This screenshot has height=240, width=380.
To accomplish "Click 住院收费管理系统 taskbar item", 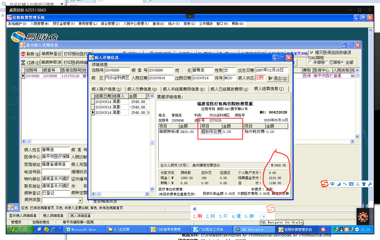I will pyautogui.click(x=297, y=229).
